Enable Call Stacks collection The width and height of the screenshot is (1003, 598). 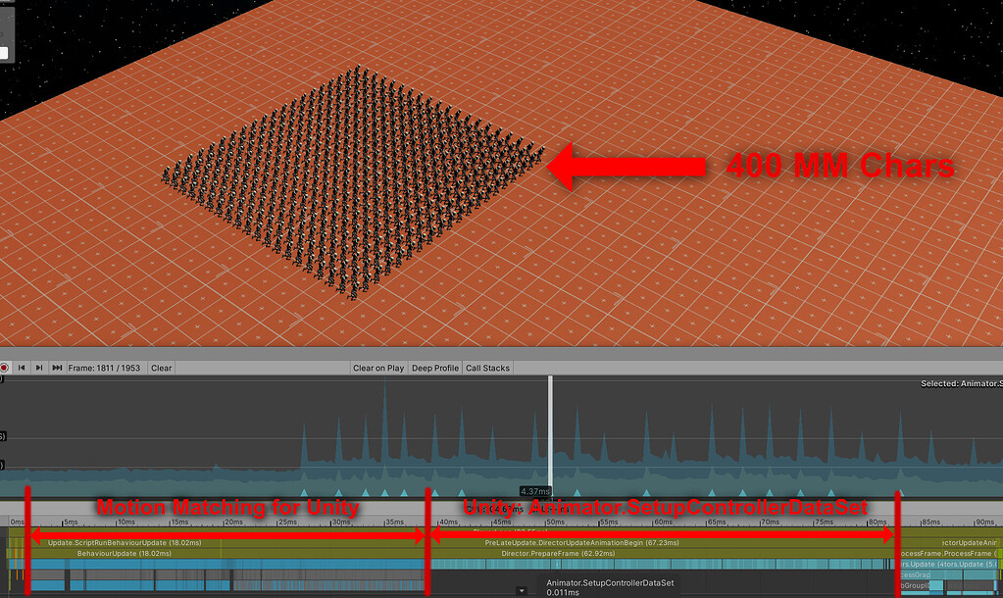click(488, 368)
